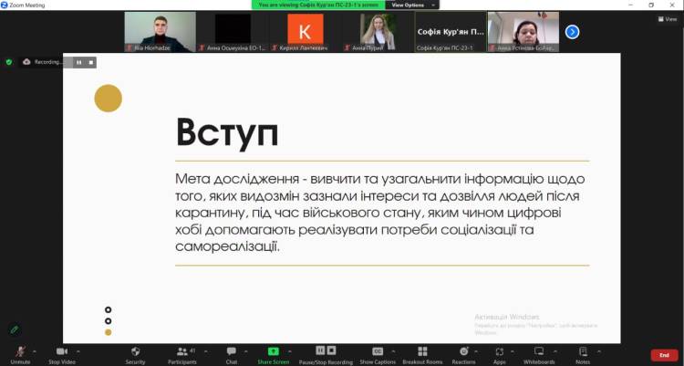The height and width of the screenshot is (366, 684).
Task: Switch layout using the View menu
Action: coord(669,18)
